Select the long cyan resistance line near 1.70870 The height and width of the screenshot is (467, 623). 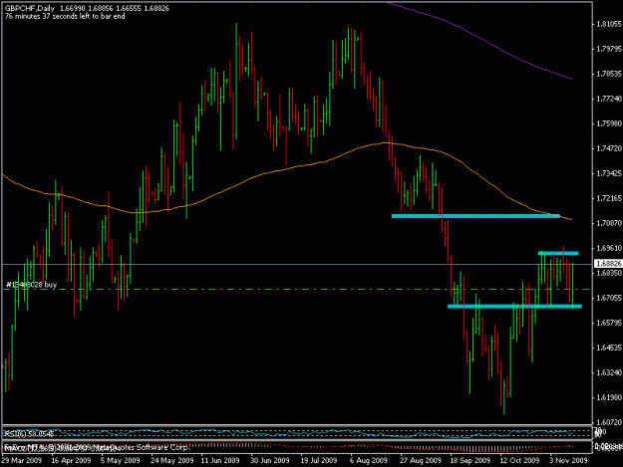pyautogui.click(x=475, y=216)
